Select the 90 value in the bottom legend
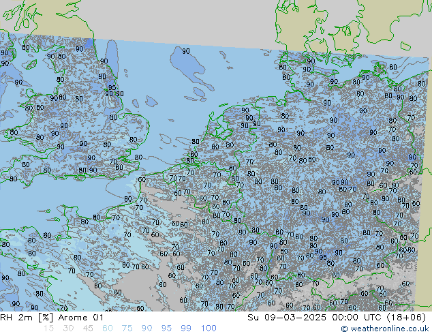This screenshot has width=432, height=334. point(146,329)
